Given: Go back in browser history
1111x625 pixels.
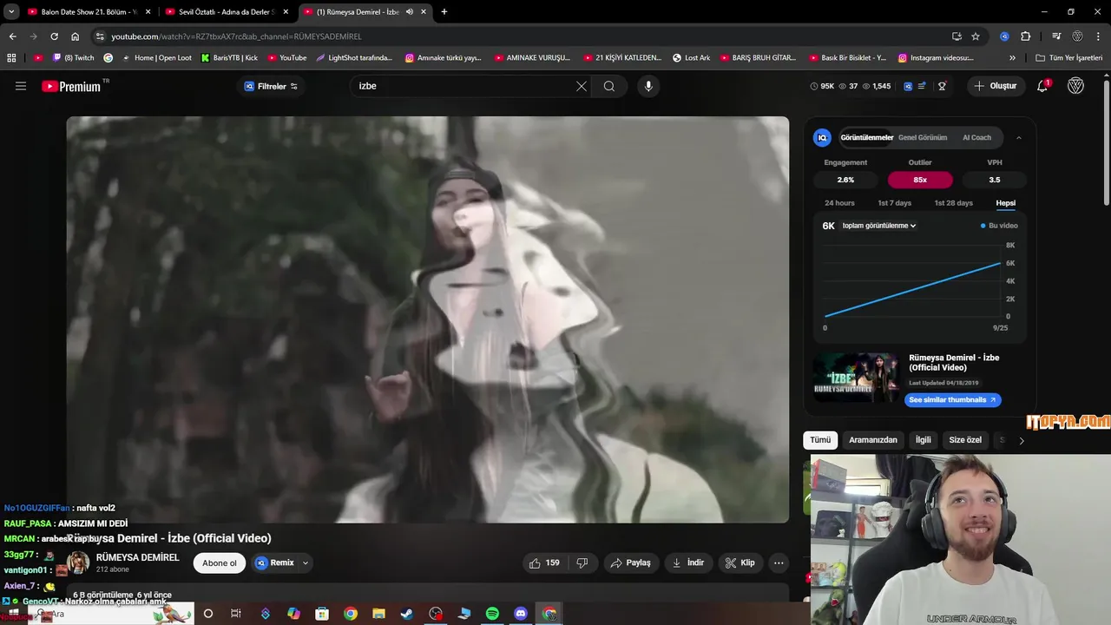Looking at the screenshot, I should 12,36.
